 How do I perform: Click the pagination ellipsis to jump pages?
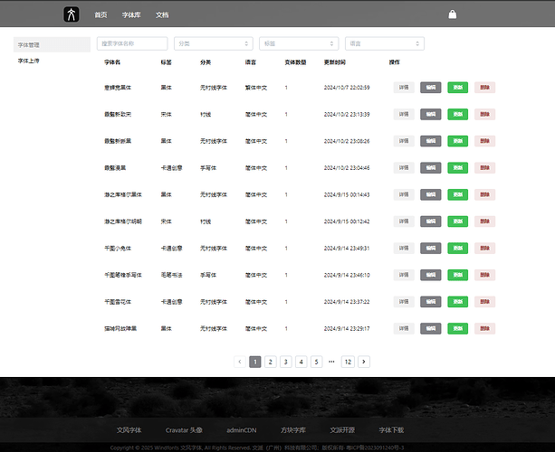click(x=331, y=362)
